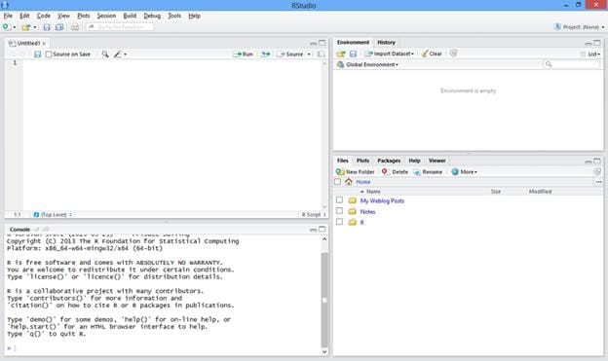The image size is (608, 361).
Task: Click the R folder icon in Files
Action: [352, 222]
